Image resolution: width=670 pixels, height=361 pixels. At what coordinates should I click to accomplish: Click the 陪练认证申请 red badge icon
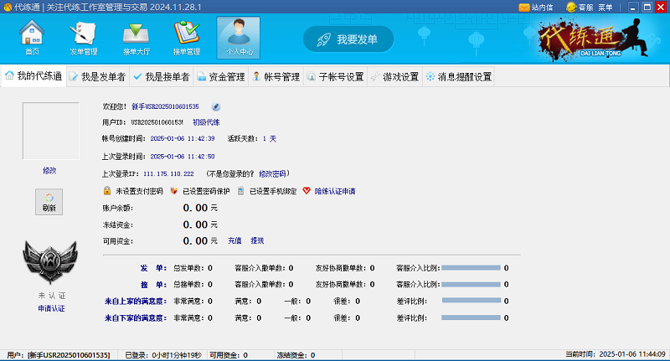[x=307, y=191]
